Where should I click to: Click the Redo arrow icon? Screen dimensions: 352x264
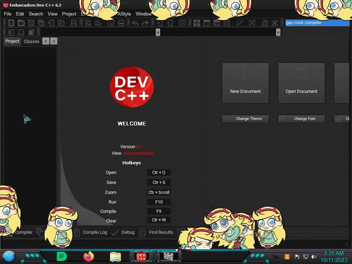[x=145, y=23]
